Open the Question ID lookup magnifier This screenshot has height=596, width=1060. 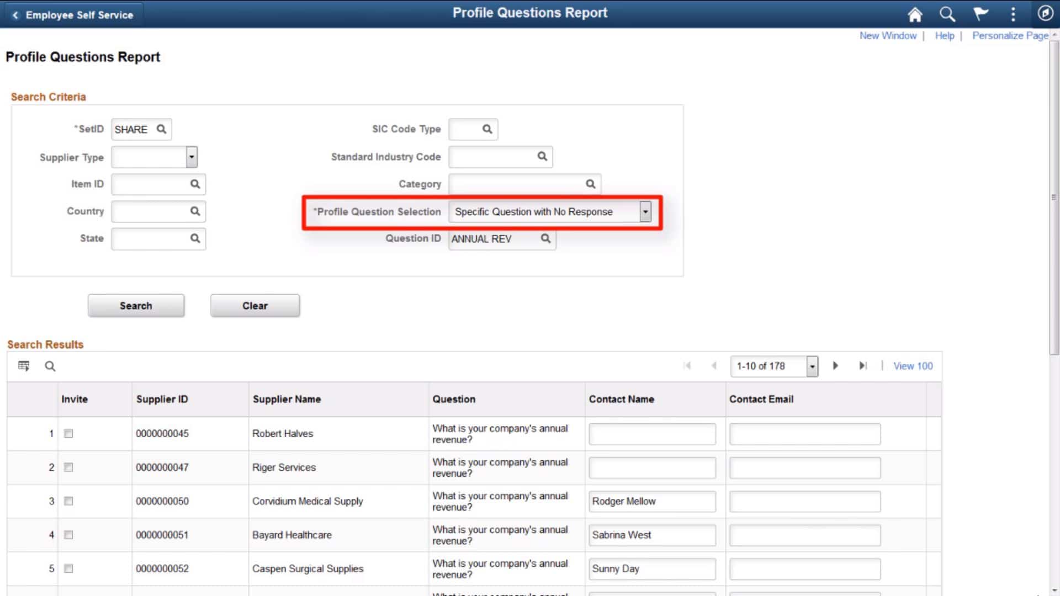click(545, 238)
